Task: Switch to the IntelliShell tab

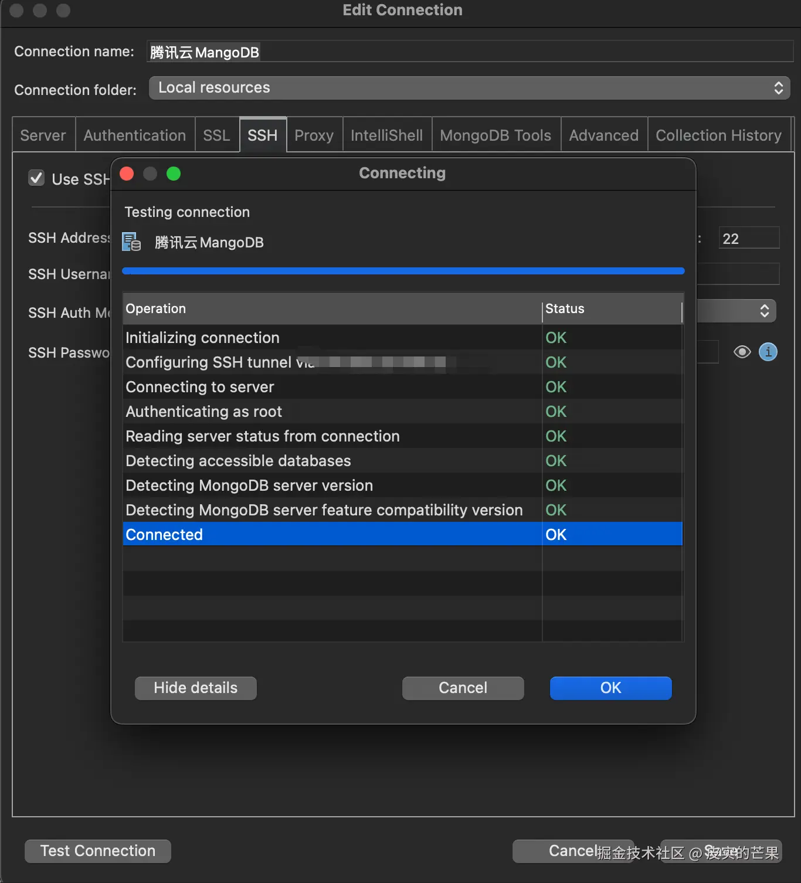Action: click(387, 135)
